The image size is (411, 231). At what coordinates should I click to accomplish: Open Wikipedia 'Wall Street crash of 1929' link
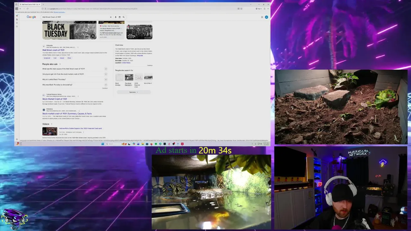pos(53,50)
